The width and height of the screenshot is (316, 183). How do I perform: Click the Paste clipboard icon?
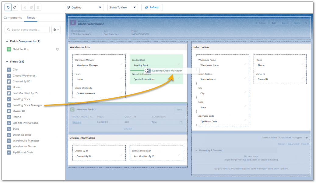(38, 8)
